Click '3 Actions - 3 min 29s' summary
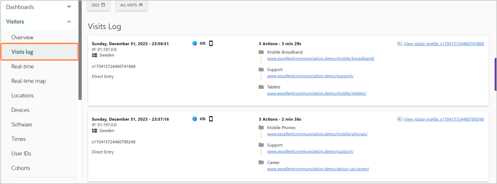This screenshot has width=497, height=184. click(x=280, y=44)
